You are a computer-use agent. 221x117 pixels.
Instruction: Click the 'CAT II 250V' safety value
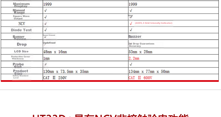pos(55,78)
